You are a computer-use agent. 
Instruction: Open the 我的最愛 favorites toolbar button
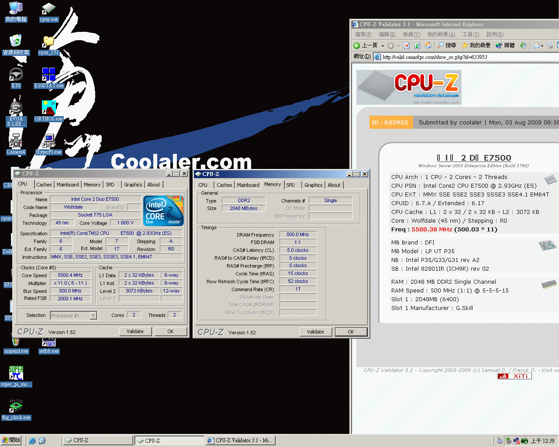point(476,45)
